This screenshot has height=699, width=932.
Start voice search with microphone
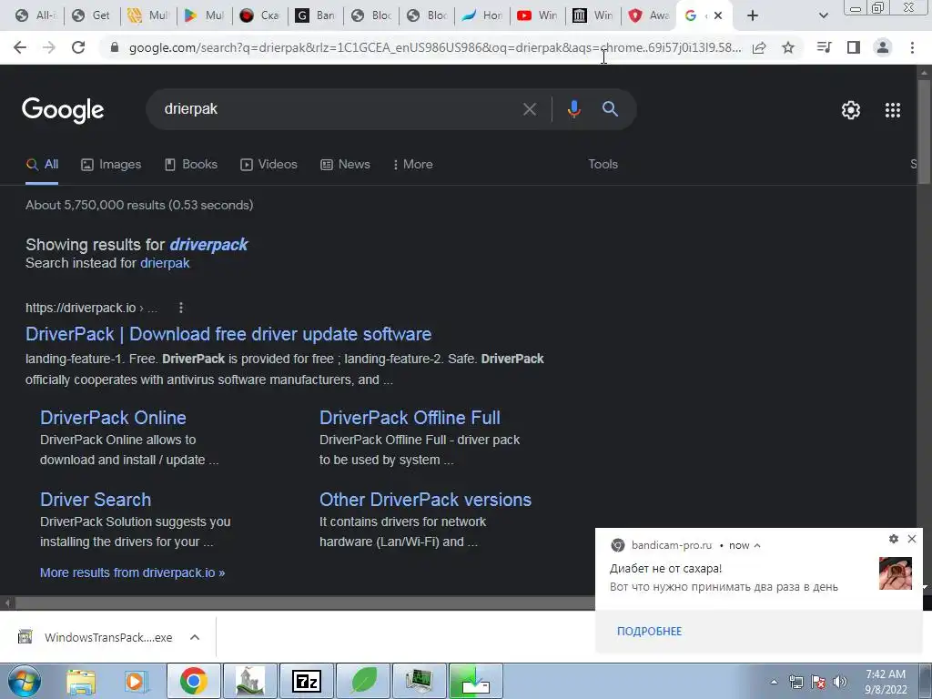point(573,109)
